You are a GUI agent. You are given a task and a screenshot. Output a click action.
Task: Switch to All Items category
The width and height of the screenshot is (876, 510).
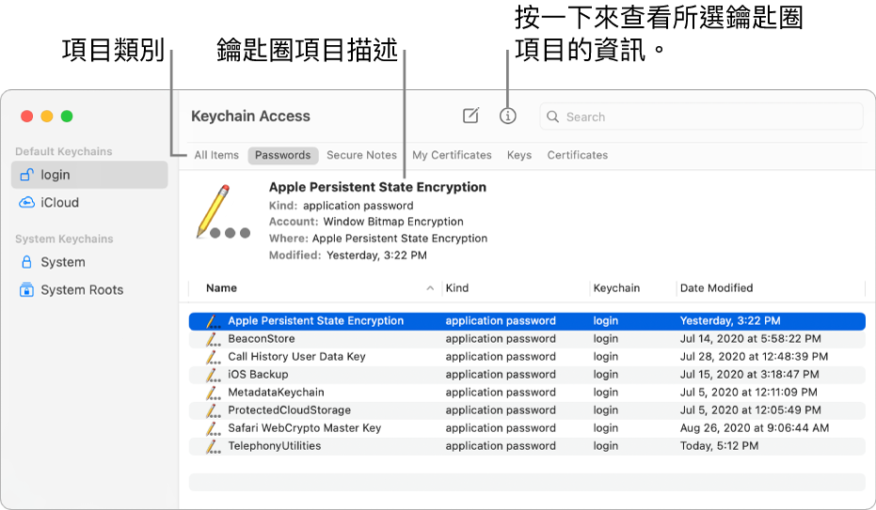[x=216, y=155]
